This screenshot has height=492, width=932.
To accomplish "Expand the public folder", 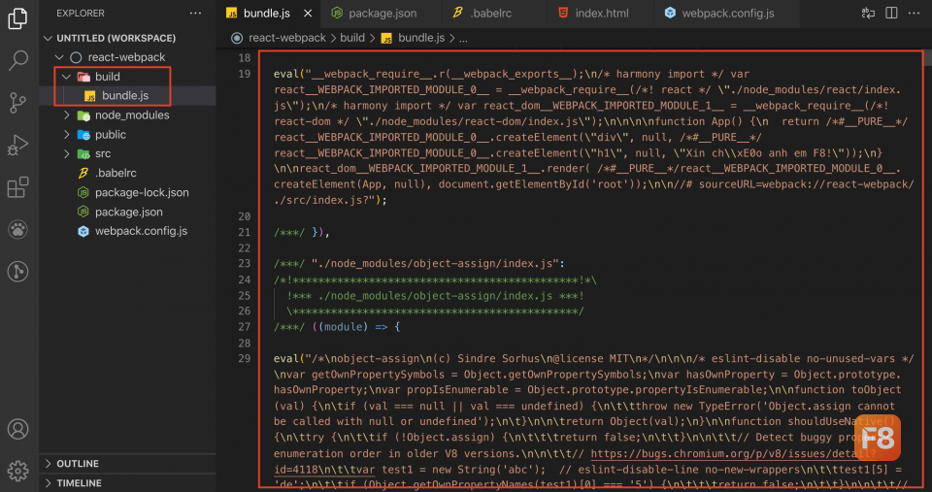I will (x=67, y=135).
